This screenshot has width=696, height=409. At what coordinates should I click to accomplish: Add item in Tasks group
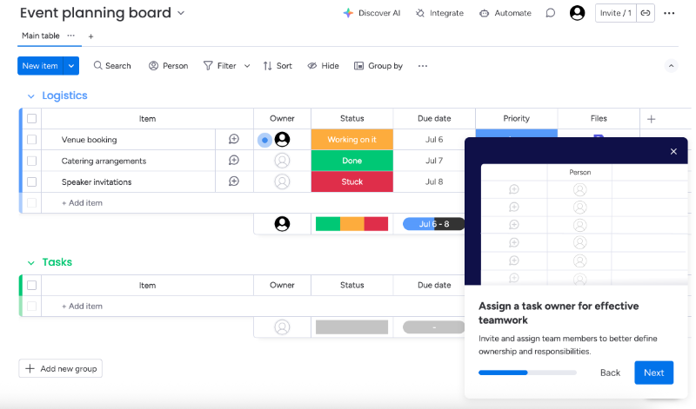click(x=82, y=307)
